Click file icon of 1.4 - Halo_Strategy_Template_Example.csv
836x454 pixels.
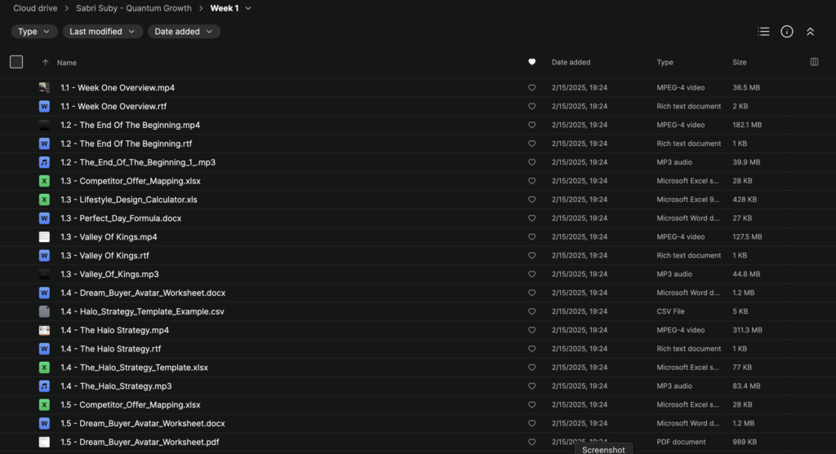[x=44, y=311]
